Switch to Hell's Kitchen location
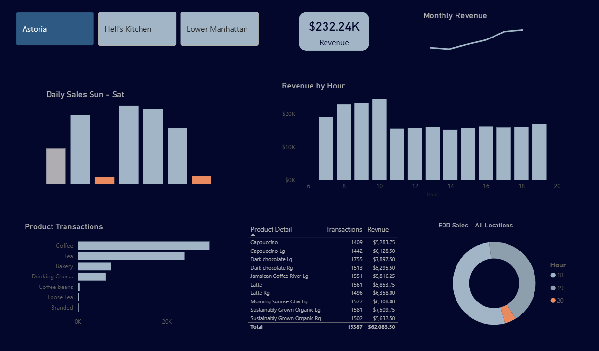Viewport: 599px width, 351px height. pos(137,29)
